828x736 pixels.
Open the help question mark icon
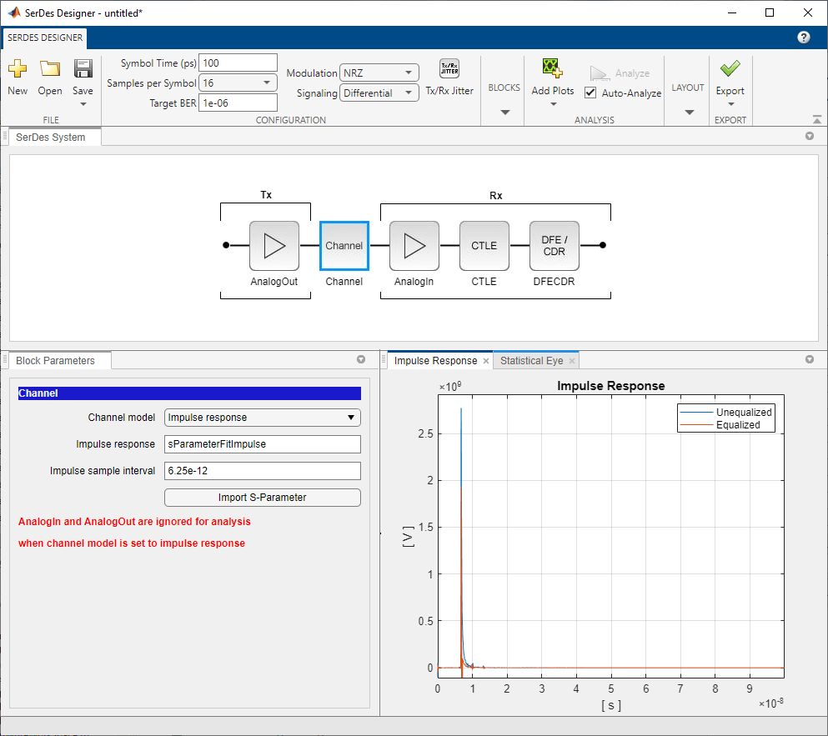[803, 38]
